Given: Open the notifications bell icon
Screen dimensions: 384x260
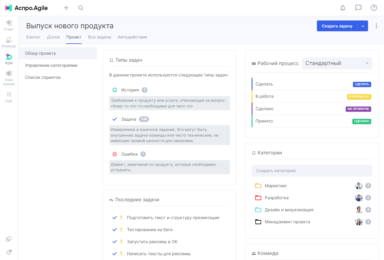Looking at the screenshot, I should (343, 8).
